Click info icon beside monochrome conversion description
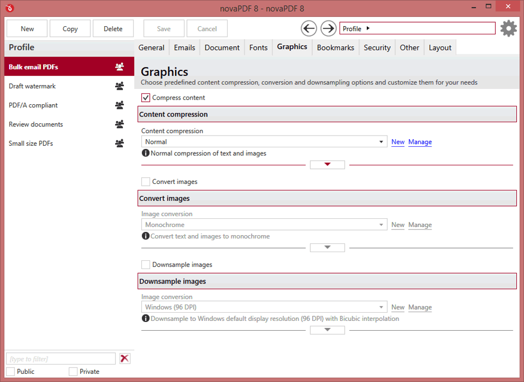524x382 pixels. pyautogui.click(x=145, y=236)
